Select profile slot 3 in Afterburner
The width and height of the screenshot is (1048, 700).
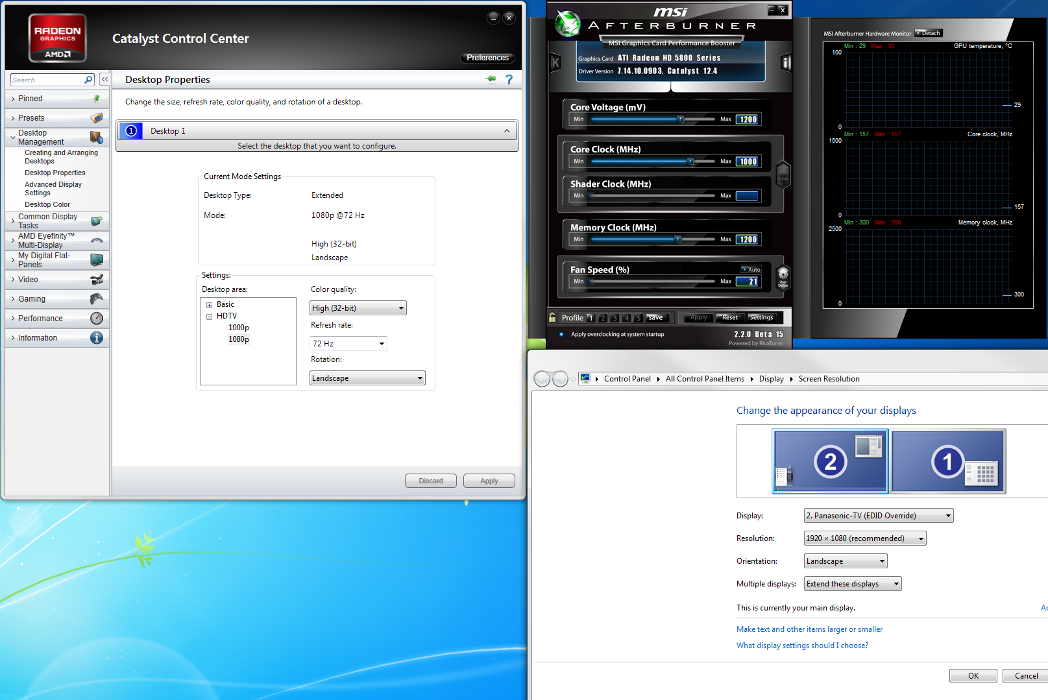[x=615, y=318]
